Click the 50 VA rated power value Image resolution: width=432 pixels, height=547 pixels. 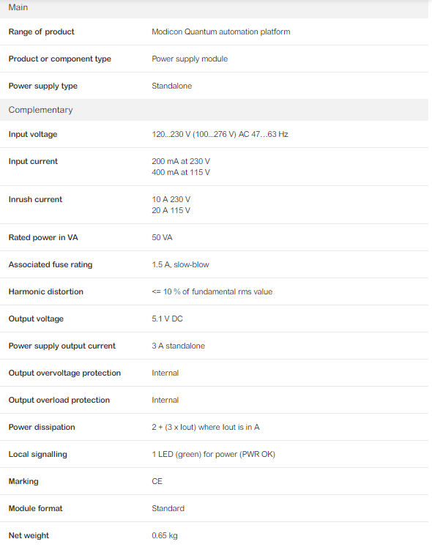click(x=162, y=237)
